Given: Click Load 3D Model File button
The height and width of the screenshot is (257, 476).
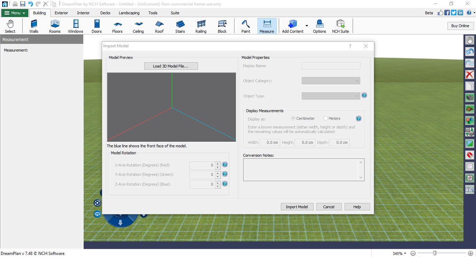Looking at the screenshot, I should 171,66.
